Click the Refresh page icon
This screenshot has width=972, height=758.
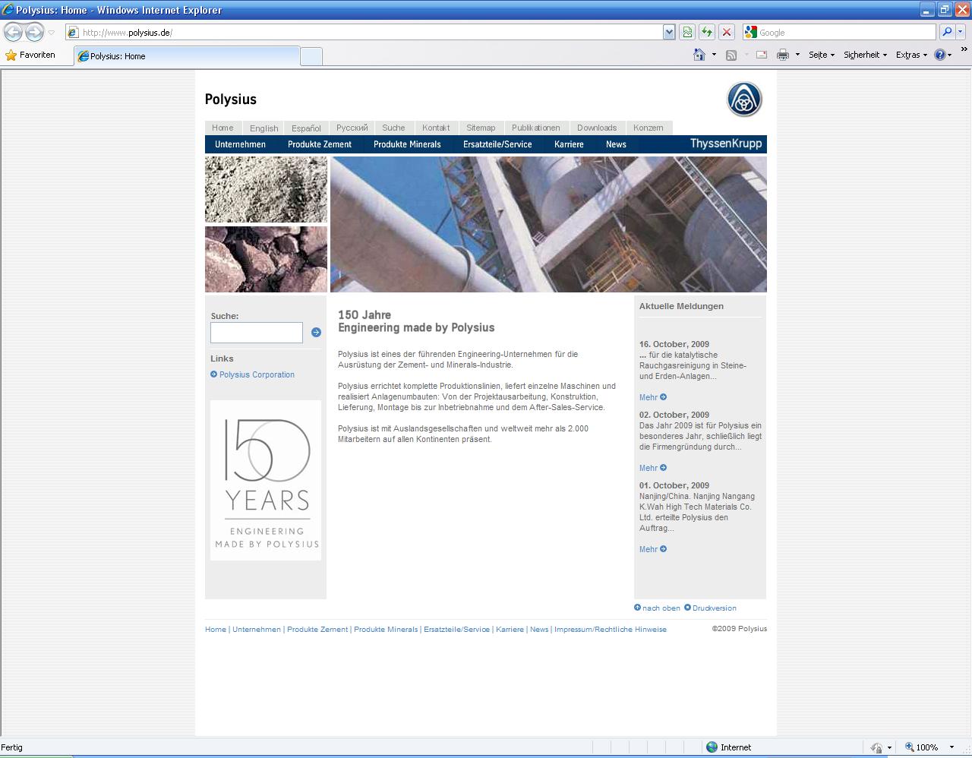tap(707, 32)
